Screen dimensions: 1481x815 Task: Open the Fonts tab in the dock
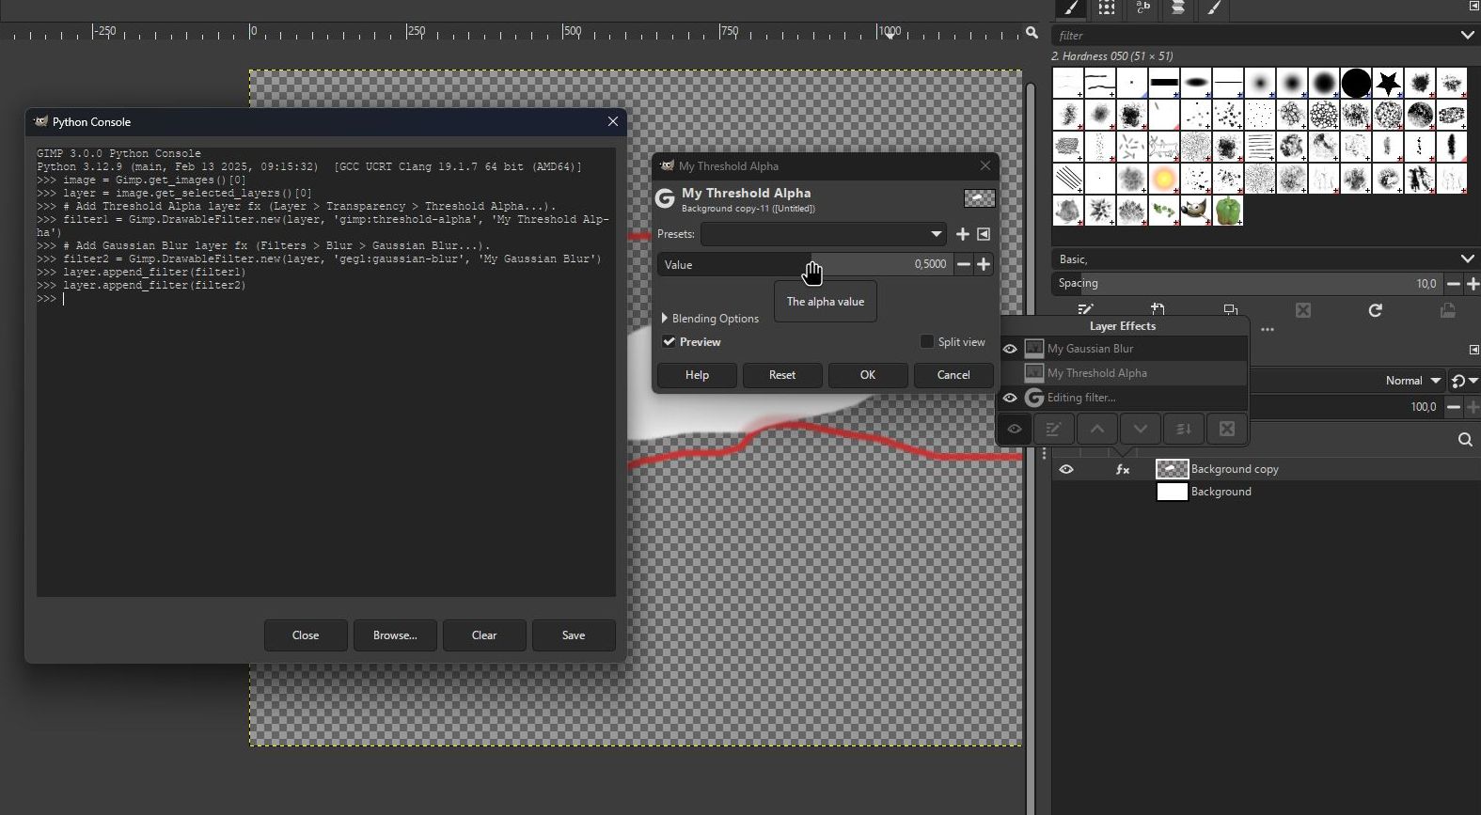pyautogui.click(x=1142, y=8)
